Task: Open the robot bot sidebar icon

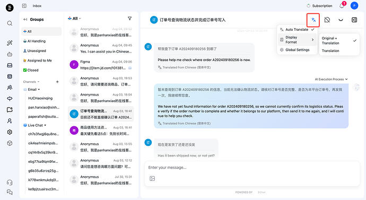Action: pyautogui.click(x=10, y=54)
